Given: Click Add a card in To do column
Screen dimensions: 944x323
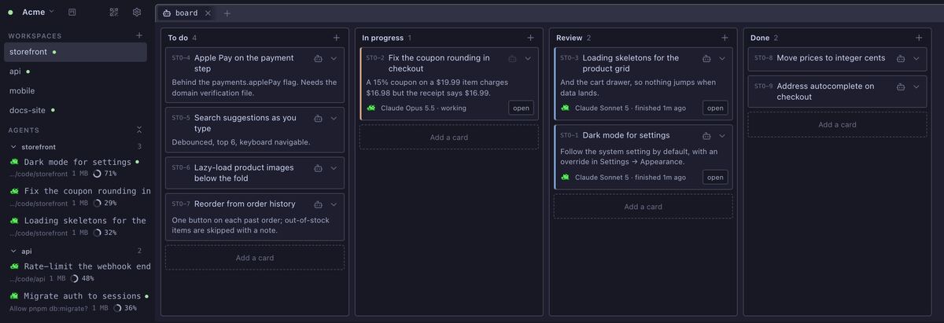Looking at the screenshot, I should [255, 258].
